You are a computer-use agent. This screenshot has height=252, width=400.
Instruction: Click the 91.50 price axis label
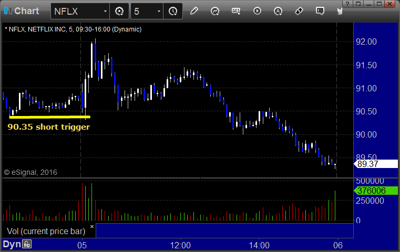coord(366,66)
